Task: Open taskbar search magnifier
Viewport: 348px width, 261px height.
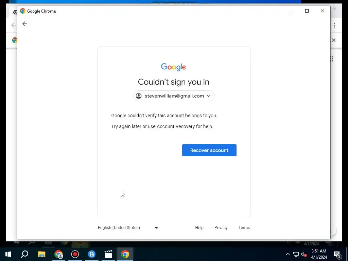Action: [x=24, y=254]
